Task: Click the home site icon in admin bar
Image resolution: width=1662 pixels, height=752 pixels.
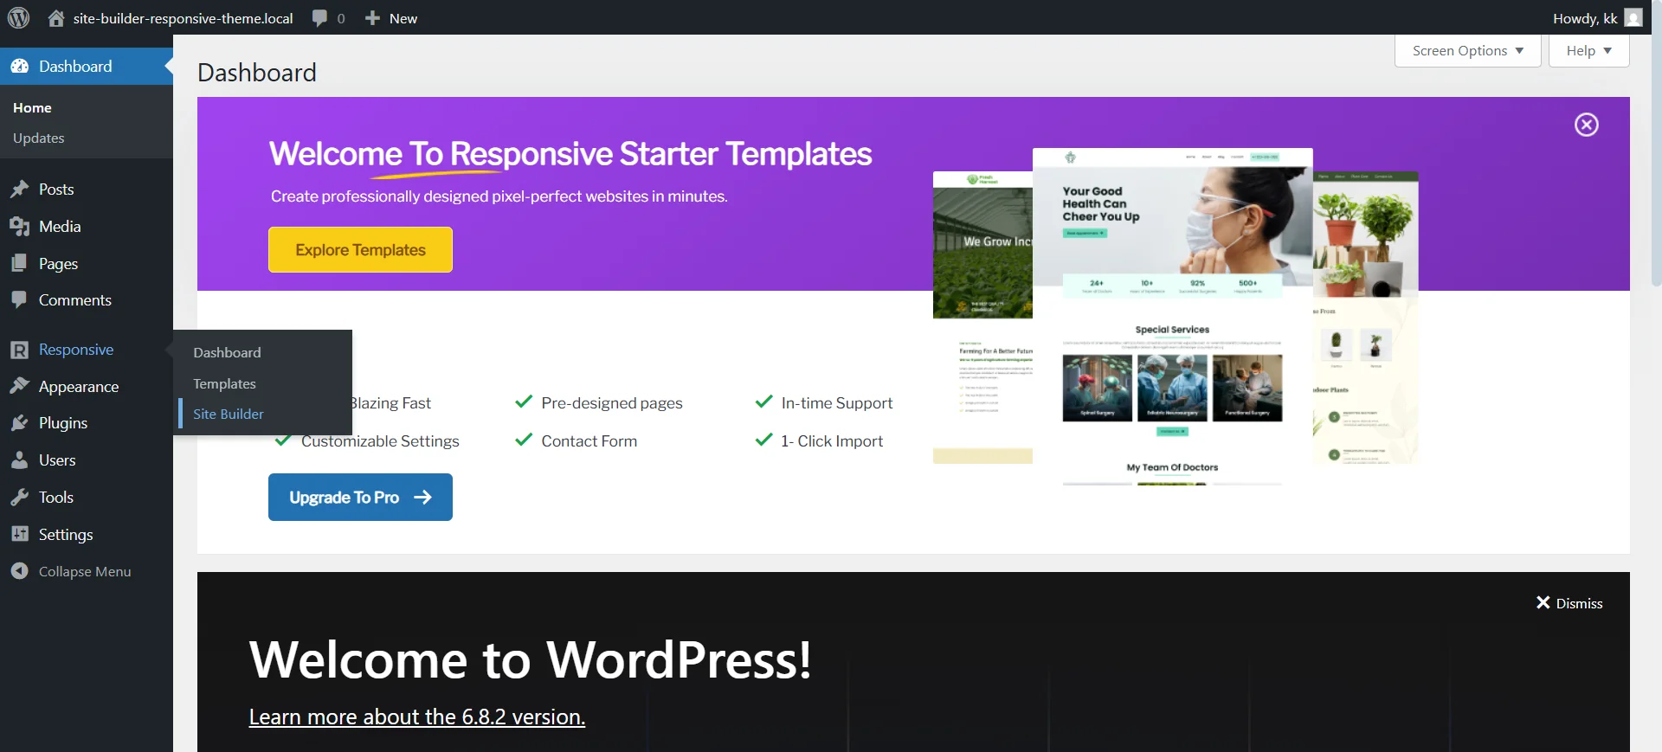Action: pyautogui.click(x=56, y=18)
